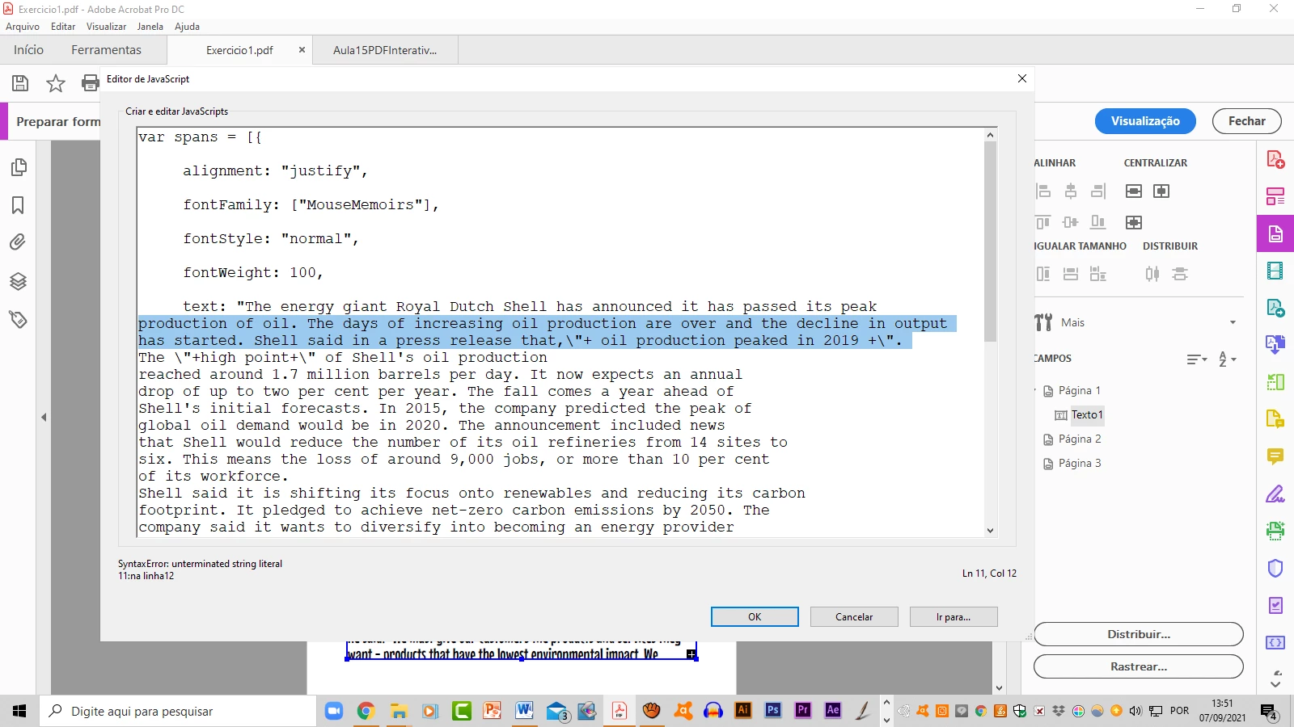The height and width of the screenshot is (727, 1294).
Task: Open the attachments paperclip panel
Action: tap(18, 242)
